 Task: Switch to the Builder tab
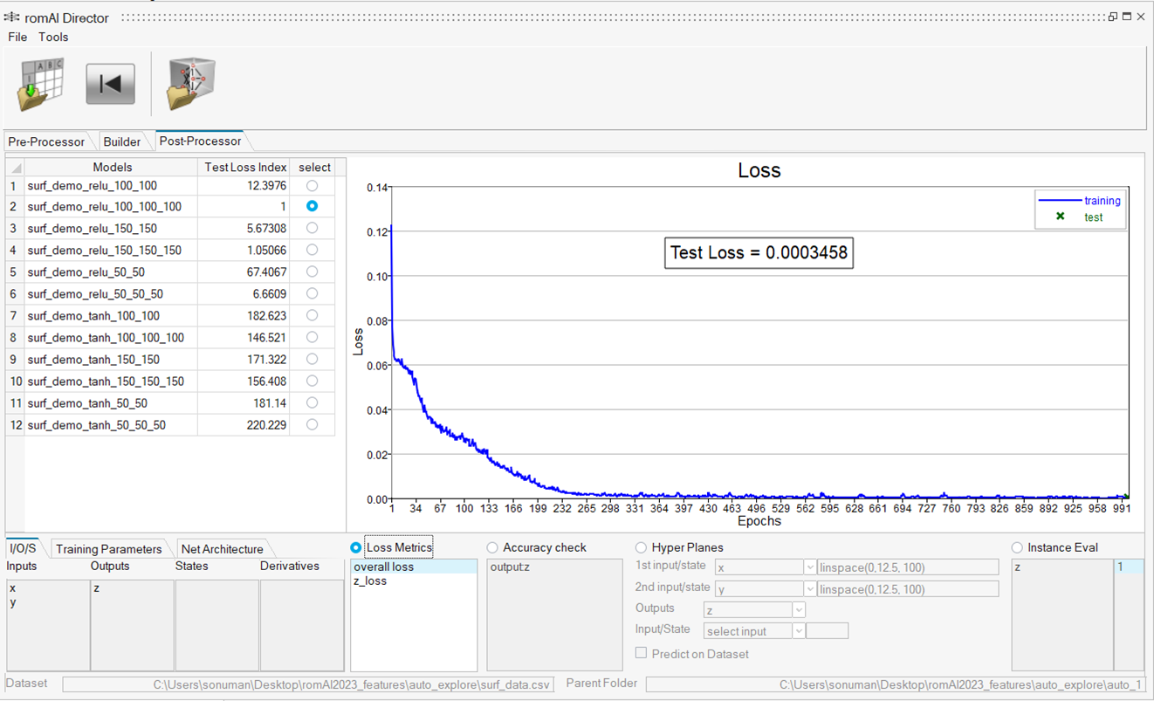pyautogui.click(x=121, y=141)
